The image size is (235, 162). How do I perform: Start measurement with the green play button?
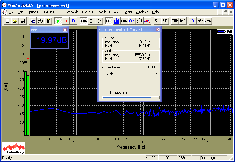click(x=58, y=21)
